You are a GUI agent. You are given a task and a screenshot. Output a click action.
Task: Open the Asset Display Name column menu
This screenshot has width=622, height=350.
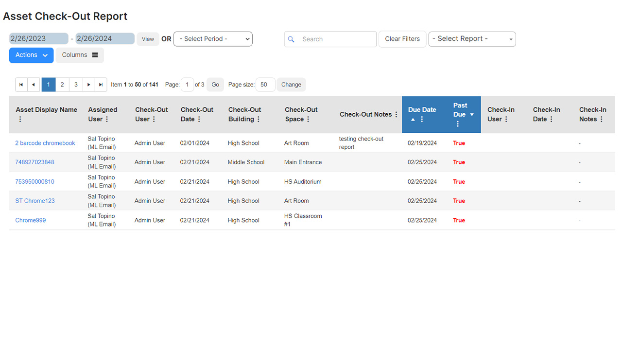click(20, 119)
